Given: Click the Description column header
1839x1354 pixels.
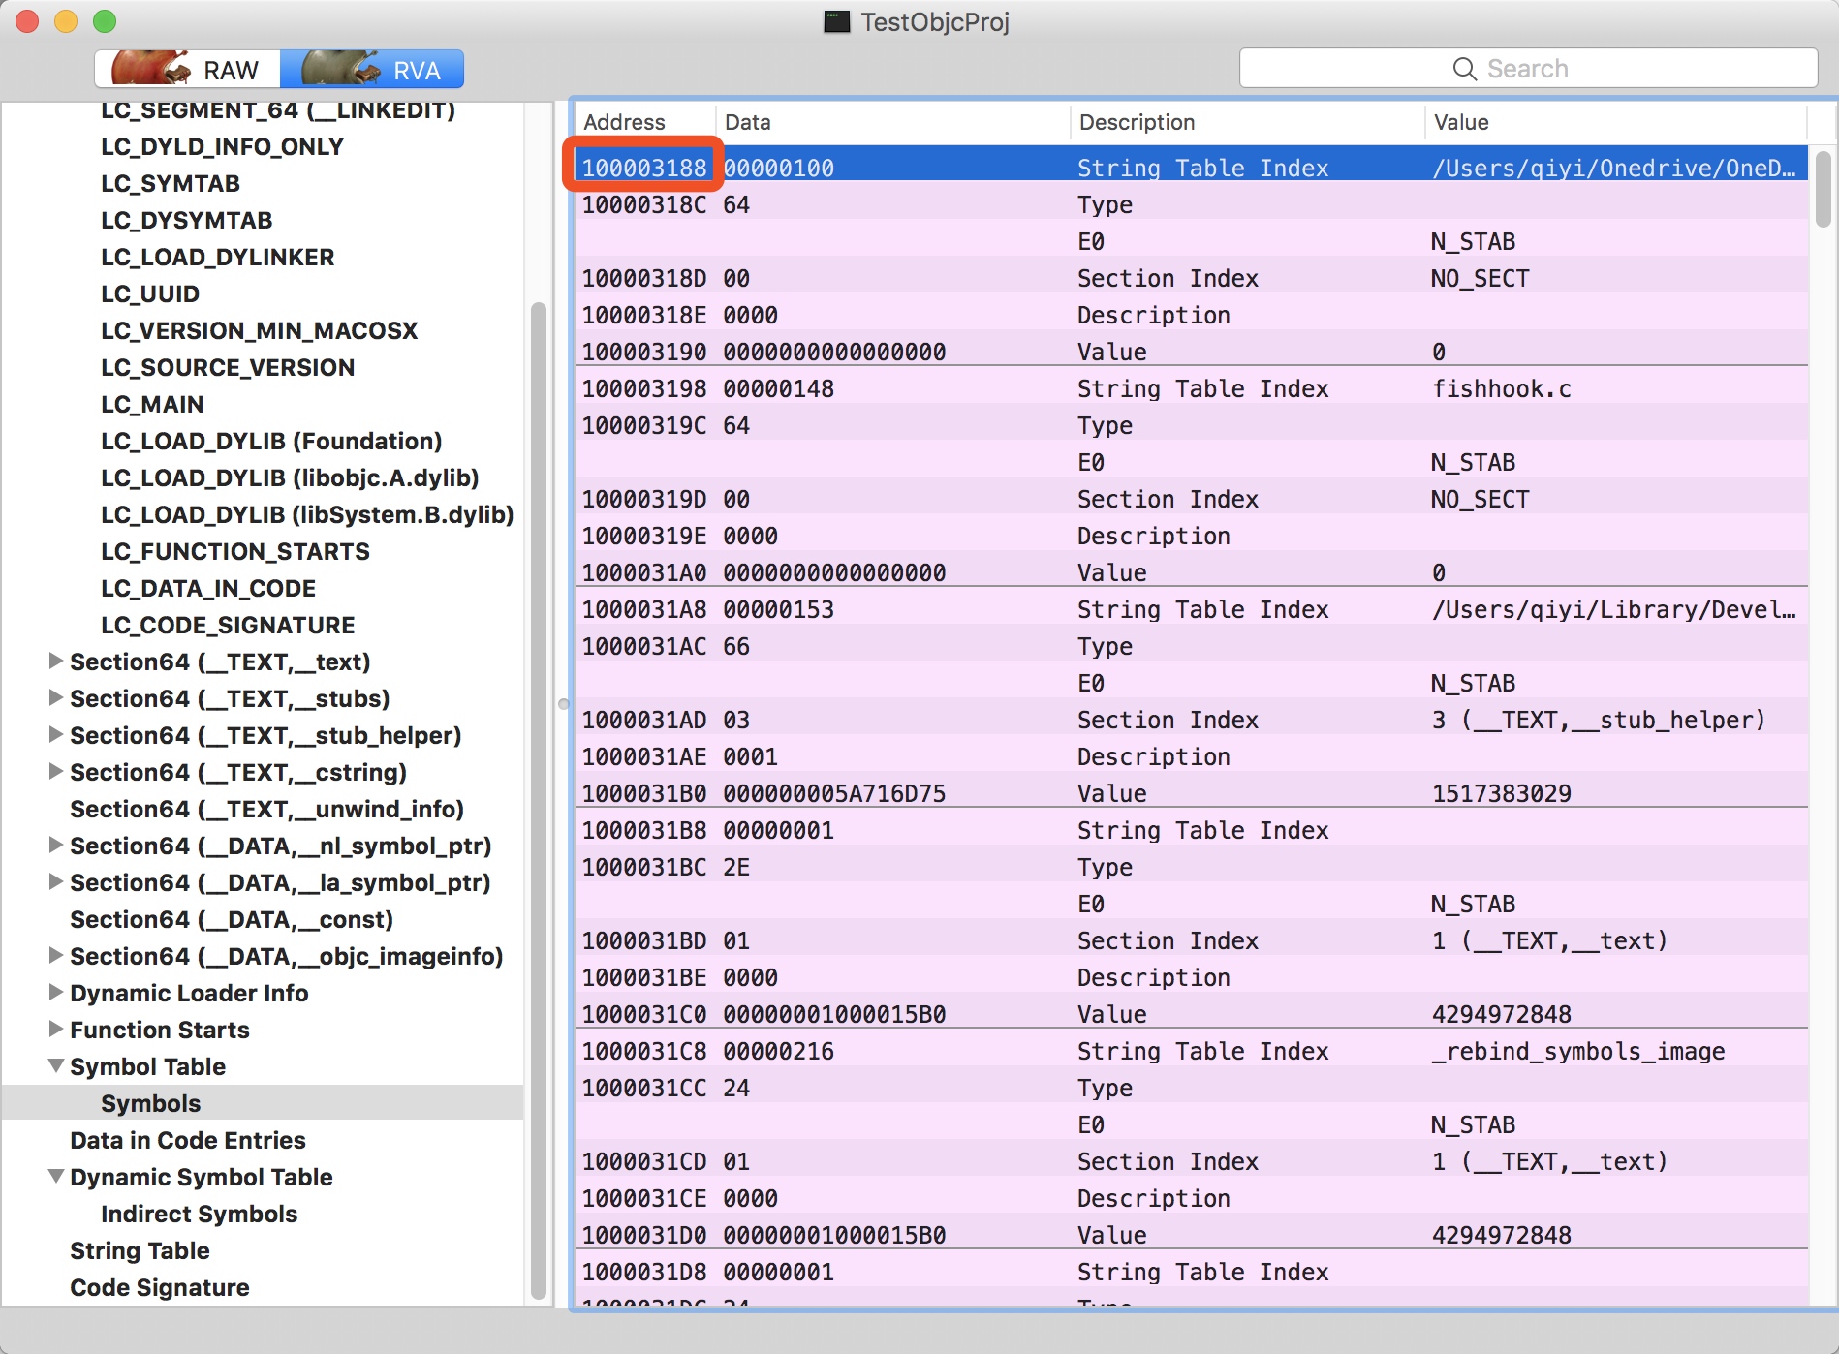Looking at the screenshot, I should tap(1248, 122).
